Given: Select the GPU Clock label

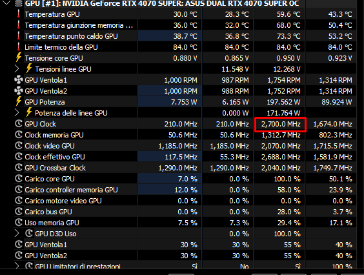Looking at the screenshot, I should (41, 124).
